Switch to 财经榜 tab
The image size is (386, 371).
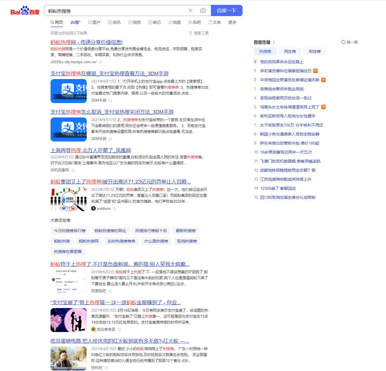(x=315, y=51)
